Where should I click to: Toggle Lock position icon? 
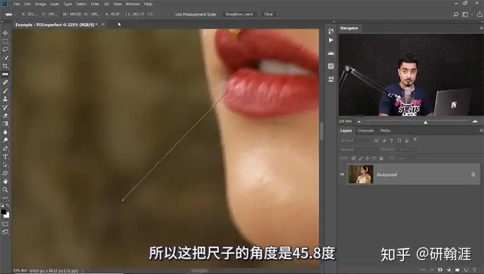click(367, 158)
